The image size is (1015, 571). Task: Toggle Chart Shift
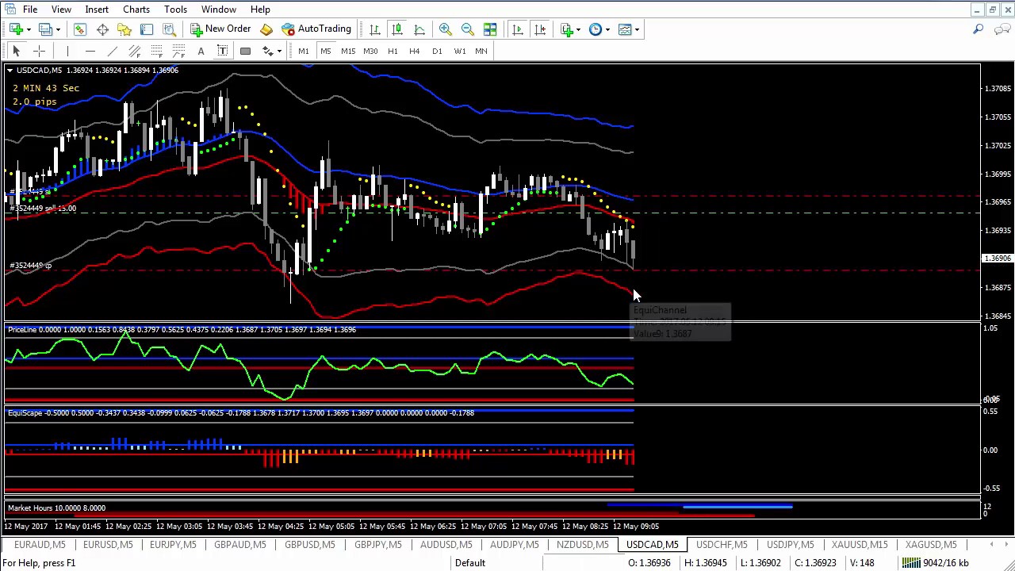(540, 29)
